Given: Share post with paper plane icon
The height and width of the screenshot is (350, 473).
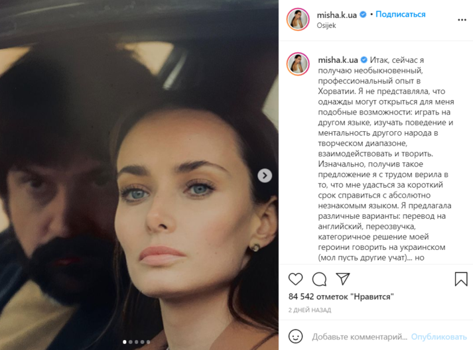Looking at the screenshot, I should point(343,279).
